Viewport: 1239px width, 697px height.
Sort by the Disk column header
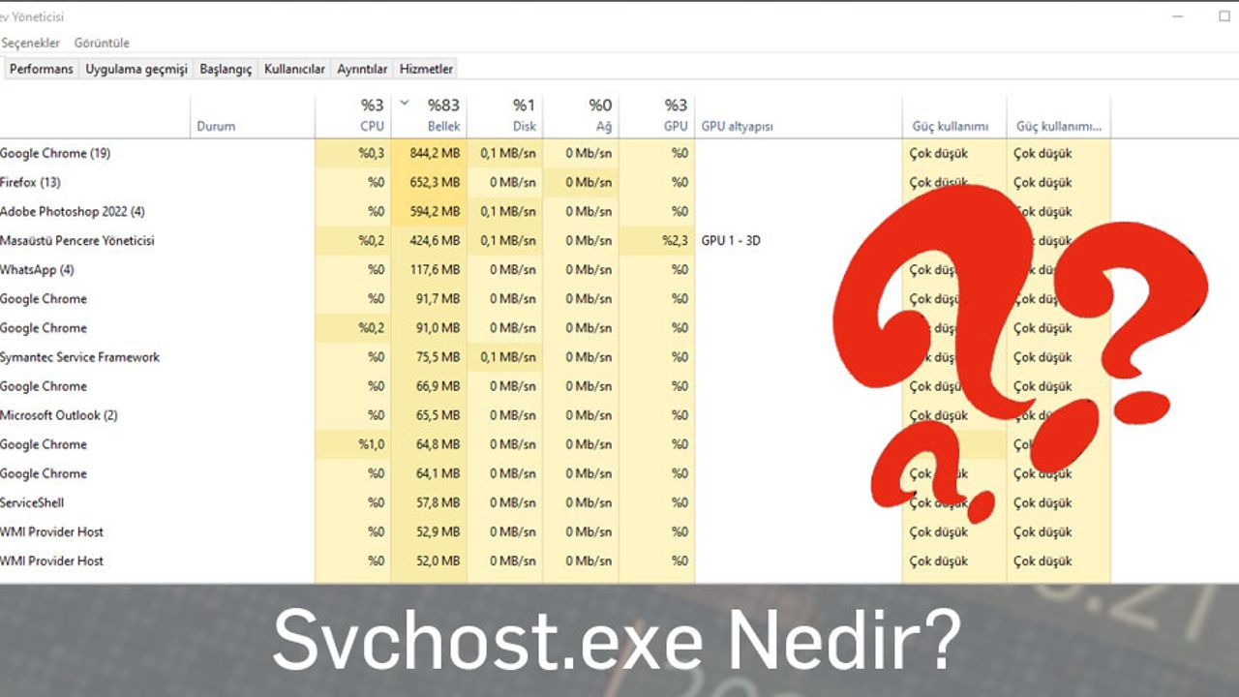point(504,115)
